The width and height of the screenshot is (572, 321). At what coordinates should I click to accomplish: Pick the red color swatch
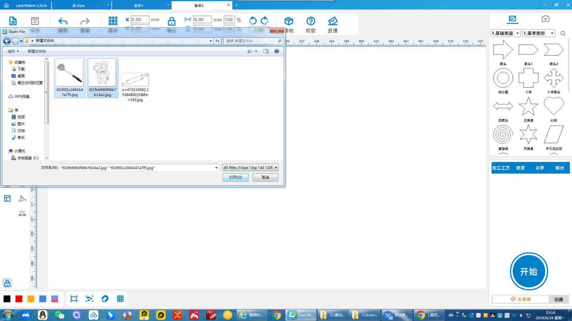coord(19,299)
